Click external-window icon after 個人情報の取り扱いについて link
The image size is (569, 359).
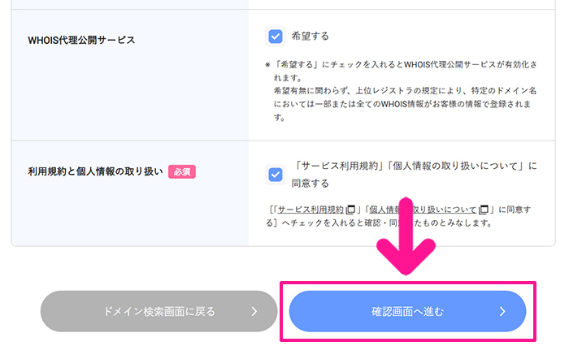(x=483, y=209)
